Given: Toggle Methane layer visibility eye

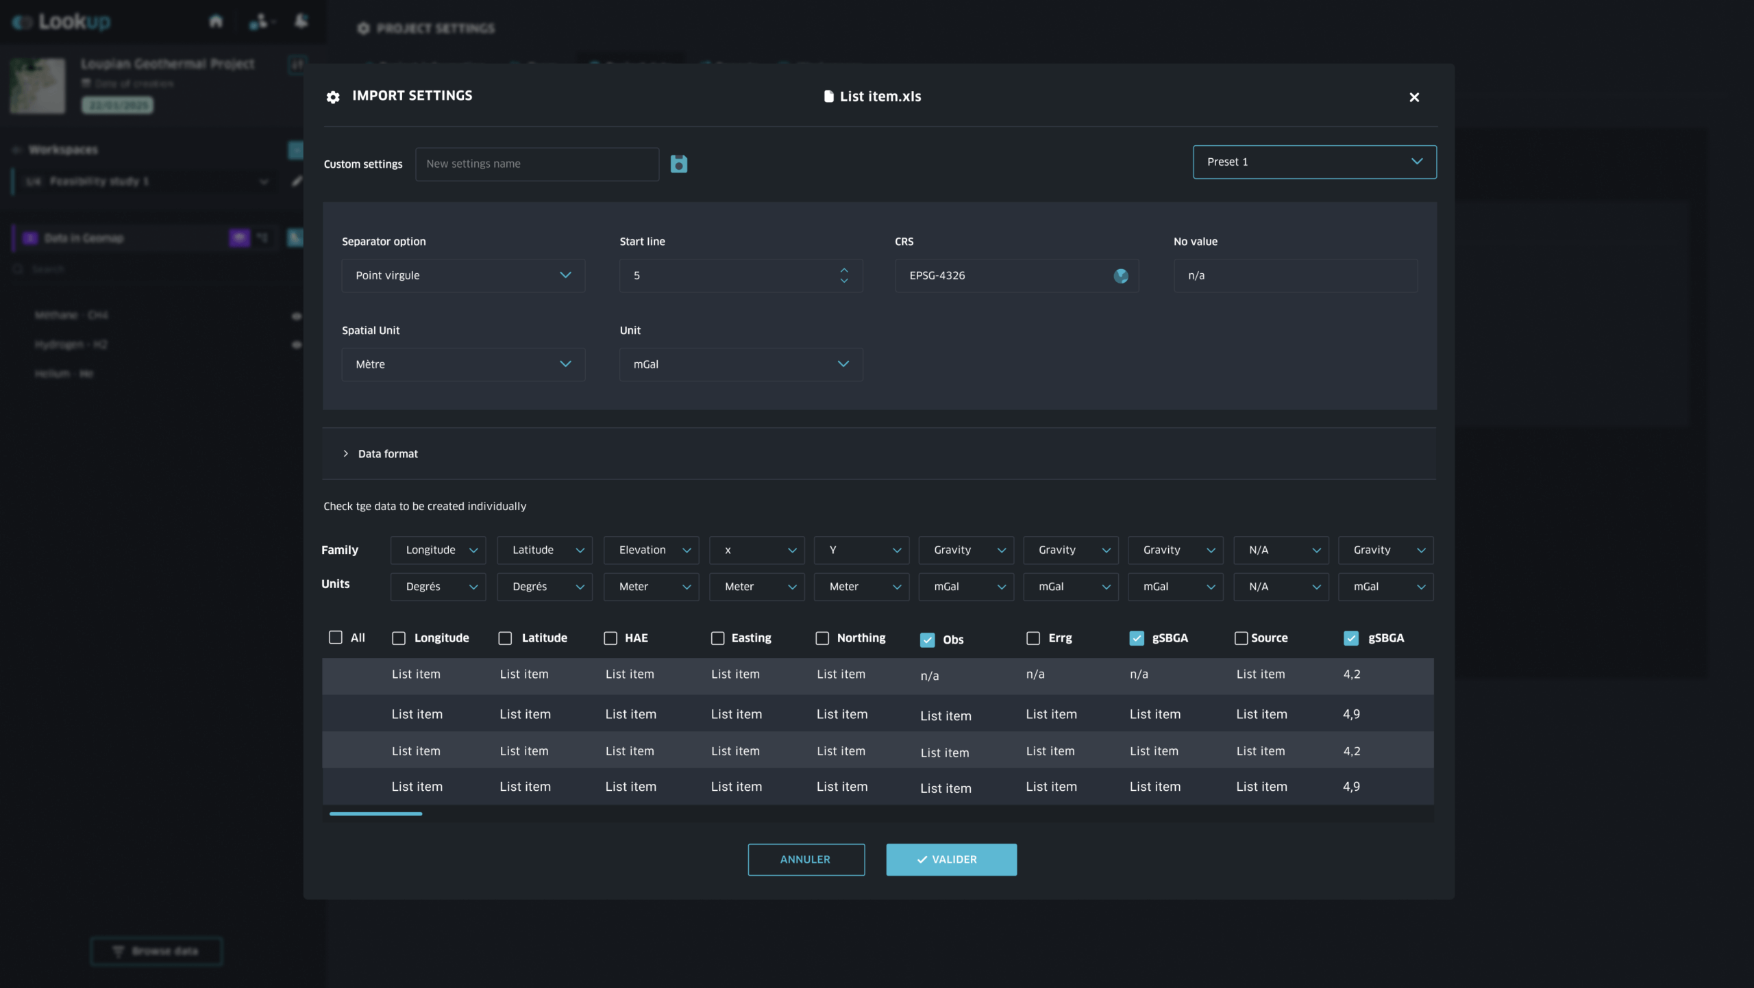Looking at the screenshot, I should pyautogui.click(x=296, y=316).
